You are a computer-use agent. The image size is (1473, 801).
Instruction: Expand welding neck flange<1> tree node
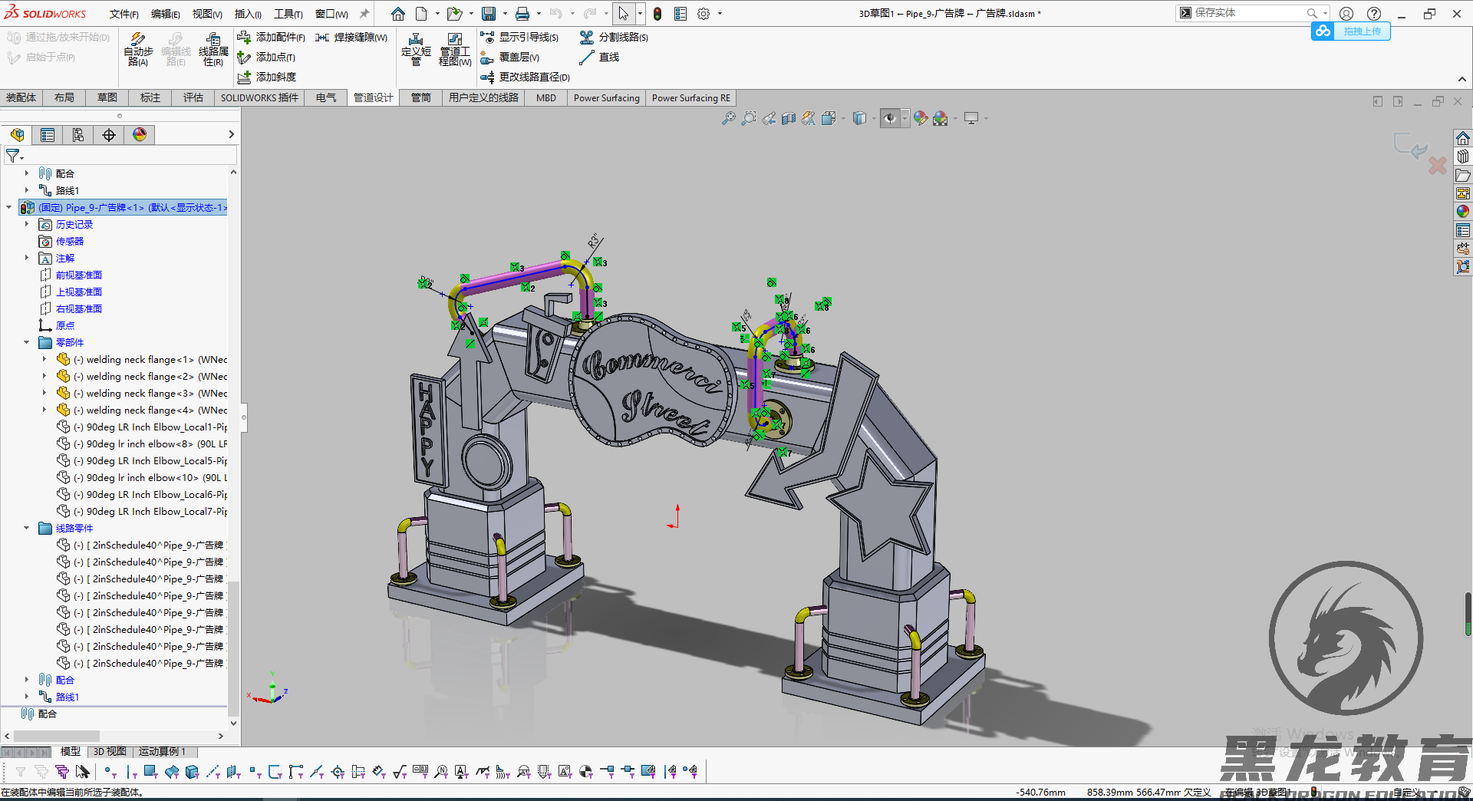[44, 358]
